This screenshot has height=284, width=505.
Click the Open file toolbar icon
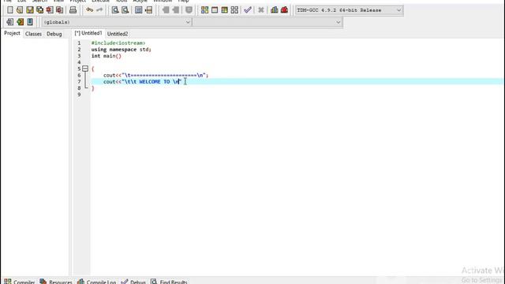coord(20,10)
